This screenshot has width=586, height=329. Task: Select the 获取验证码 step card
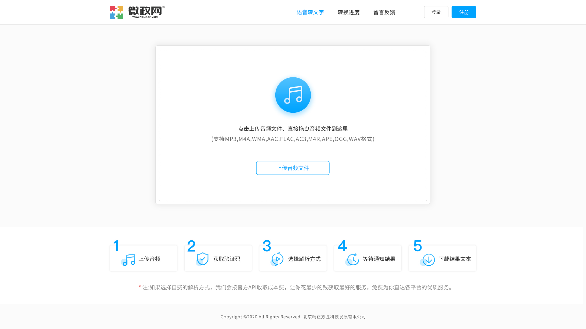(x=218, y=258)
